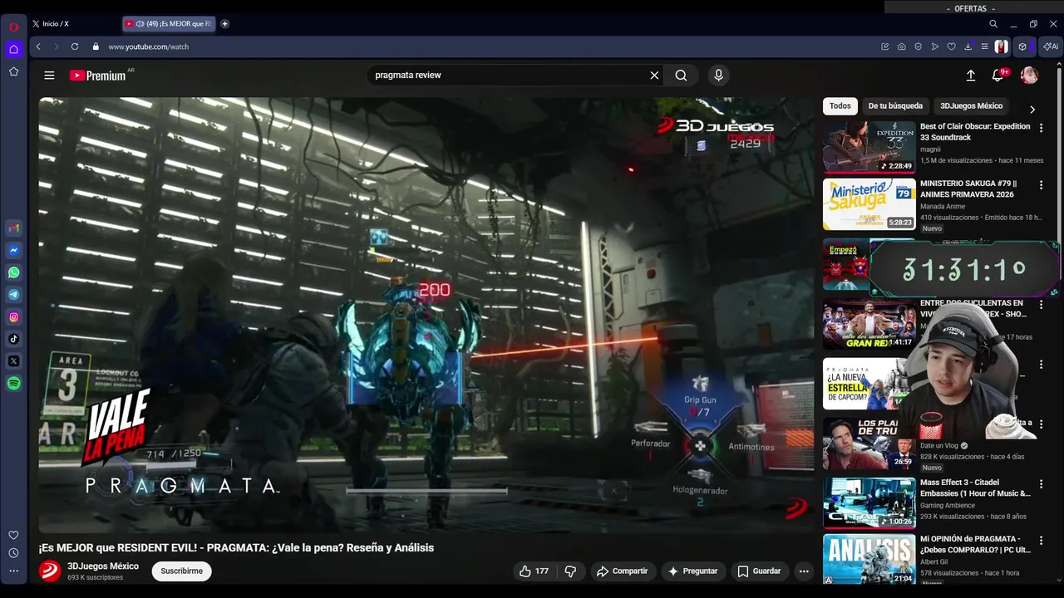Open browser tab search magnifier

pos(993,24)
